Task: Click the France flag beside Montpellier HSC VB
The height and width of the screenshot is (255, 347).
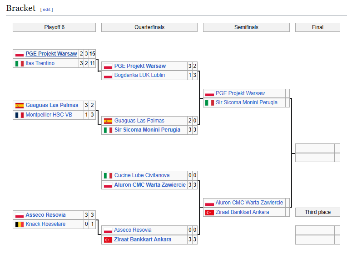Action: [x=20, y=115]
